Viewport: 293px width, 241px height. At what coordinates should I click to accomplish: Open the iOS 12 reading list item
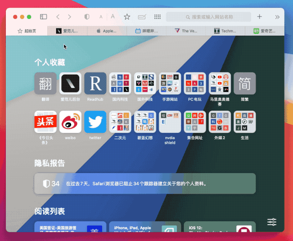[220, 227]
